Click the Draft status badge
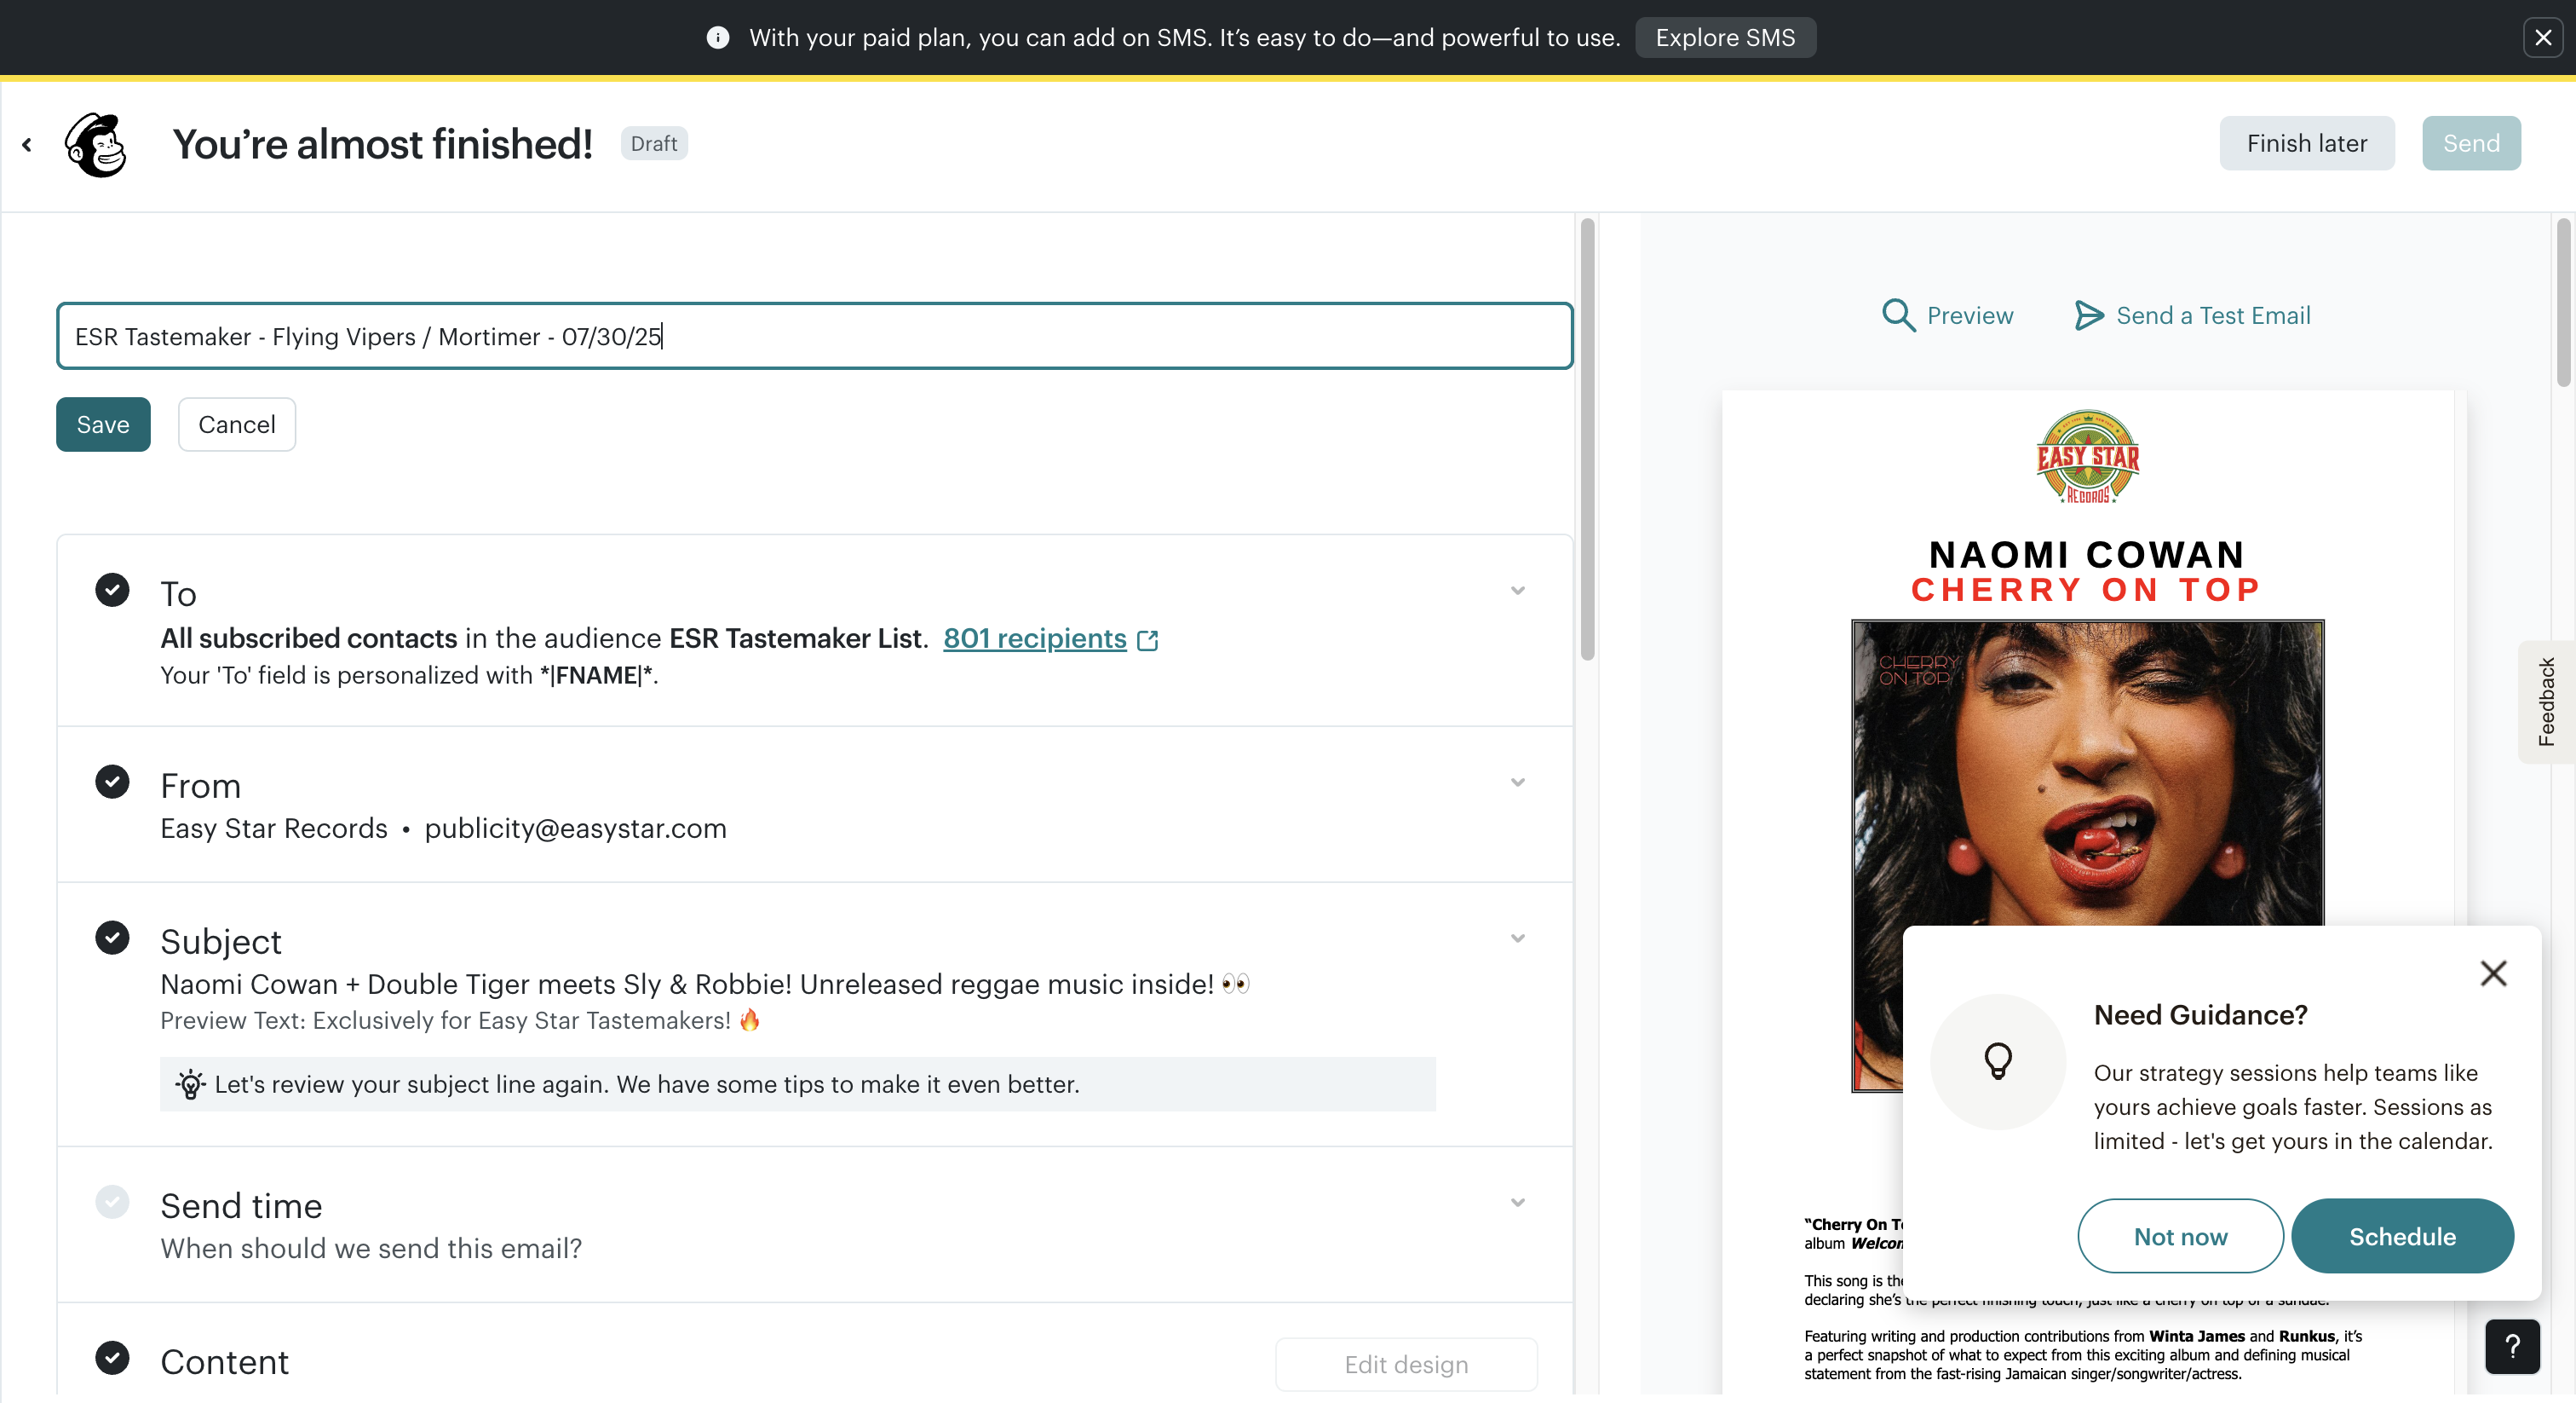This screenshot has width=2576, height=1403. 654,143
